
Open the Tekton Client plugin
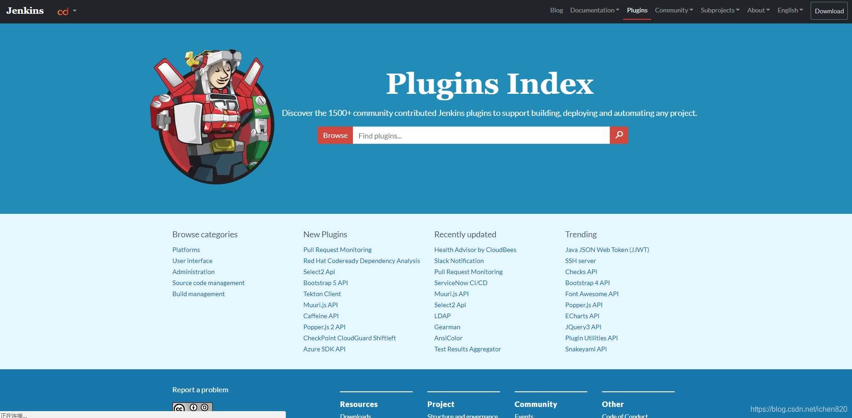(x=322, y=294)
